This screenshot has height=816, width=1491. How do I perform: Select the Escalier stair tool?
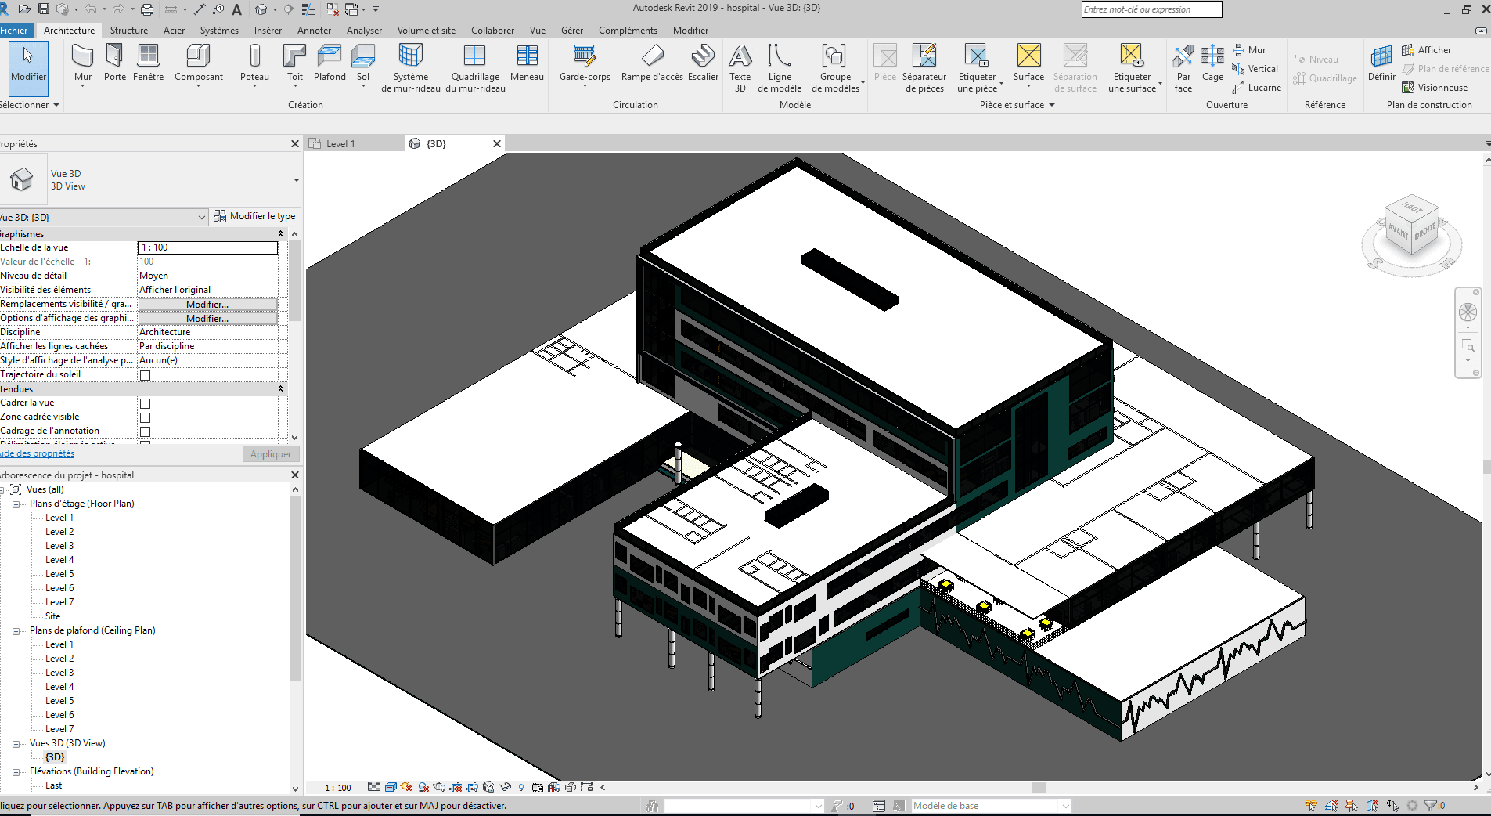coord(703,63)
